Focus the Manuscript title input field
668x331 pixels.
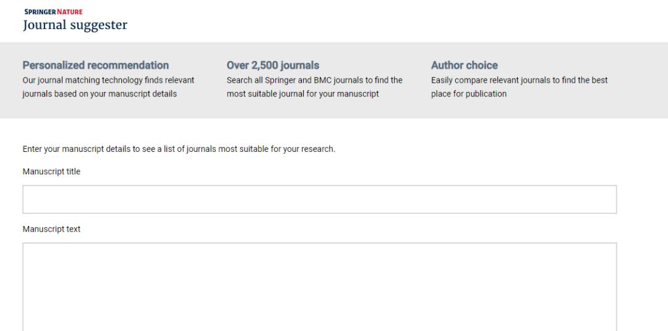[319, 199]
